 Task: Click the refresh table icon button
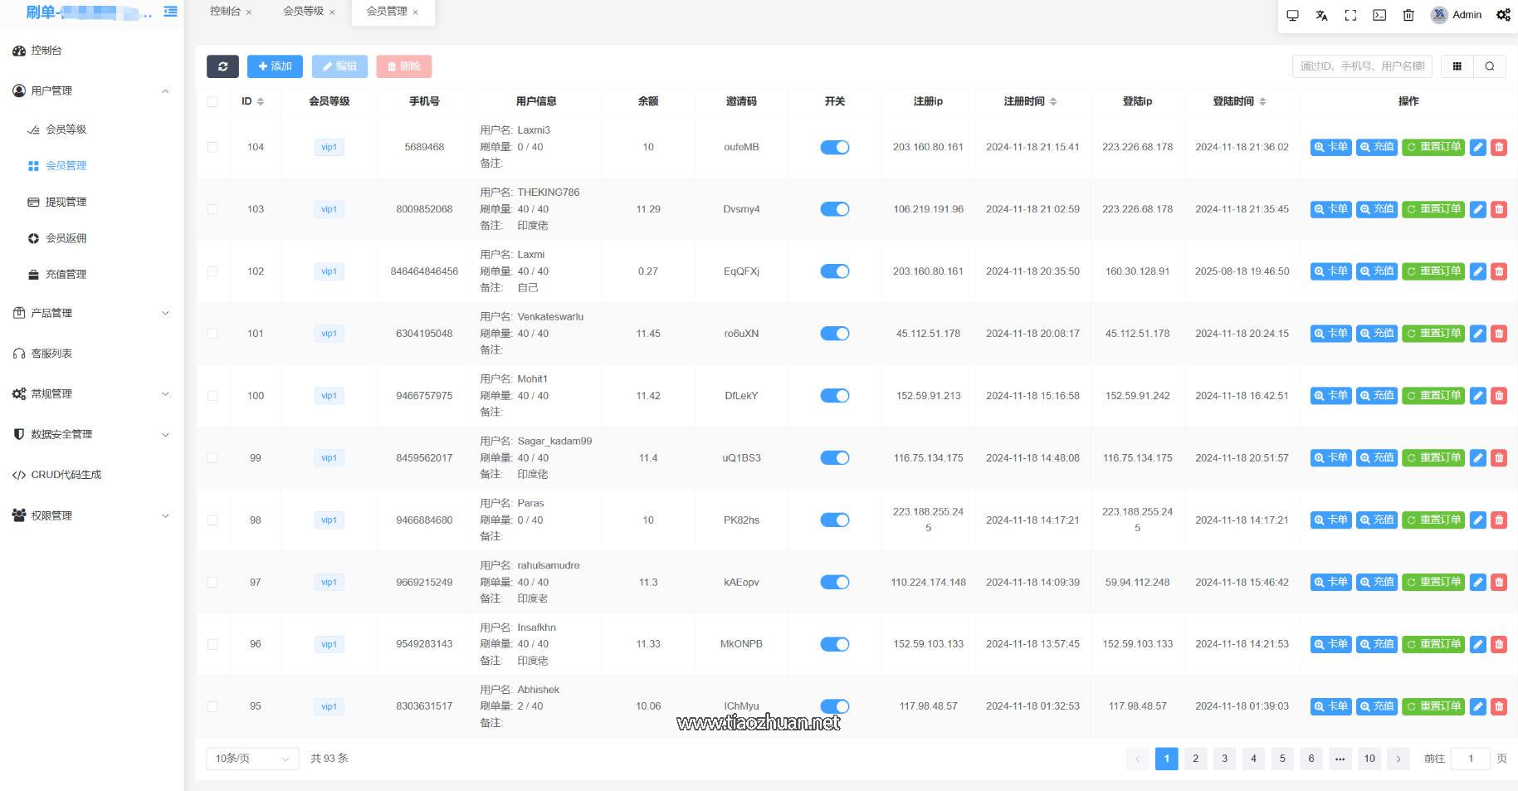point(222,66)
